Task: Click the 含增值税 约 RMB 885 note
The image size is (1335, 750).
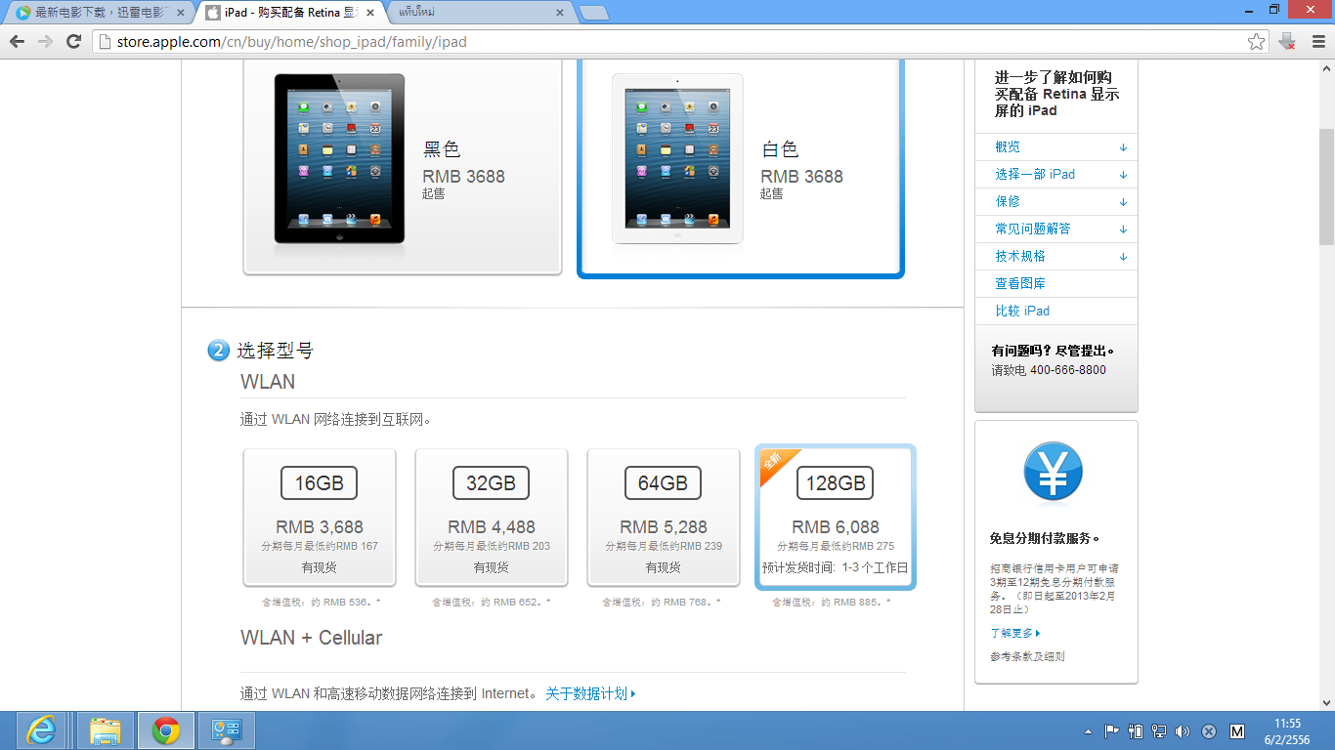Action: [832, 602]
